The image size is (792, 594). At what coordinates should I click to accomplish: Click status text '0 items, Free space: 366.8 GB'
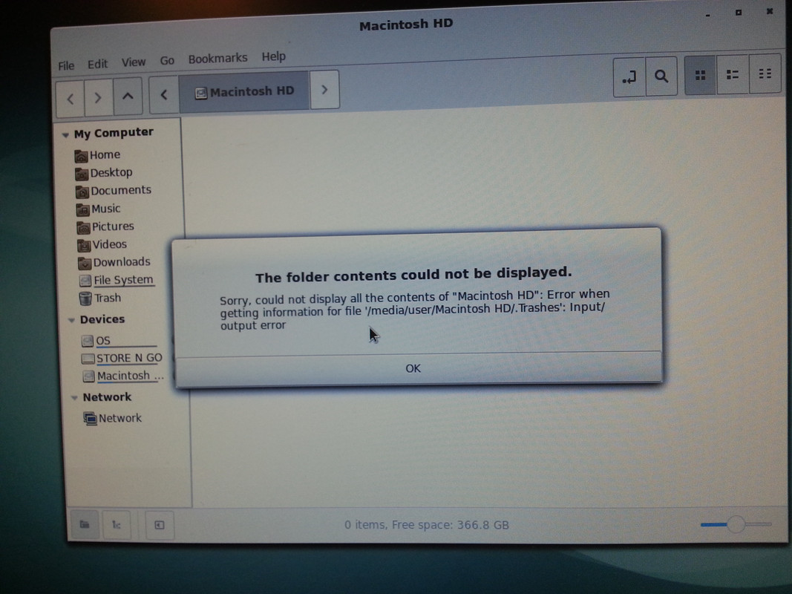[427, 525]
